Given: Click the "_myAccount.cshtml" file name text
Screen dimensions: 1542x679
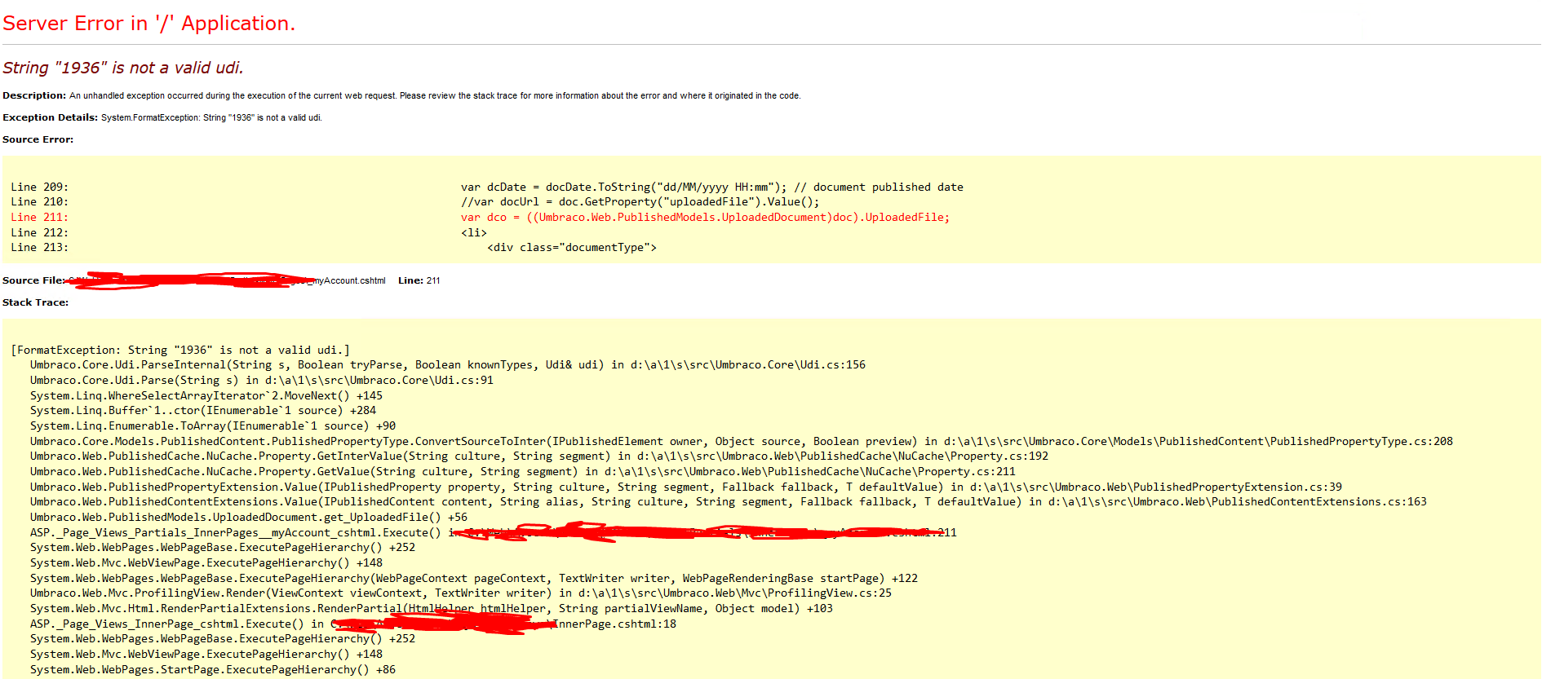Looking at the screenshot, I should [349, 280].
